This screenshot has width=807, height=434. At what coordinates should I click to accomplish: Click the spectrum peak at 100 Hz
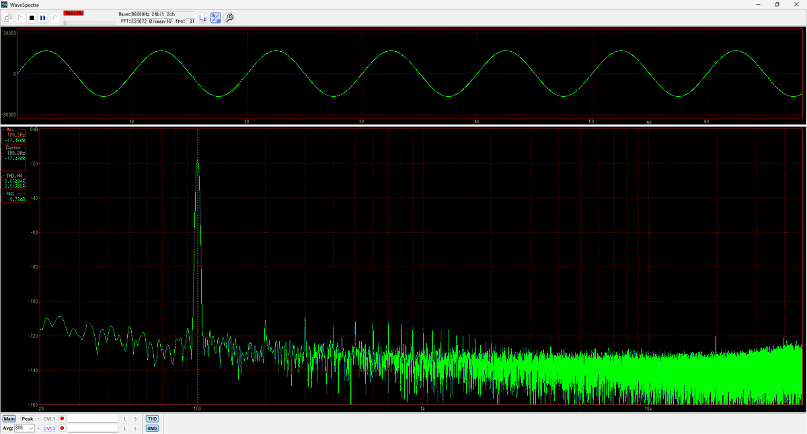click(198, 162)
